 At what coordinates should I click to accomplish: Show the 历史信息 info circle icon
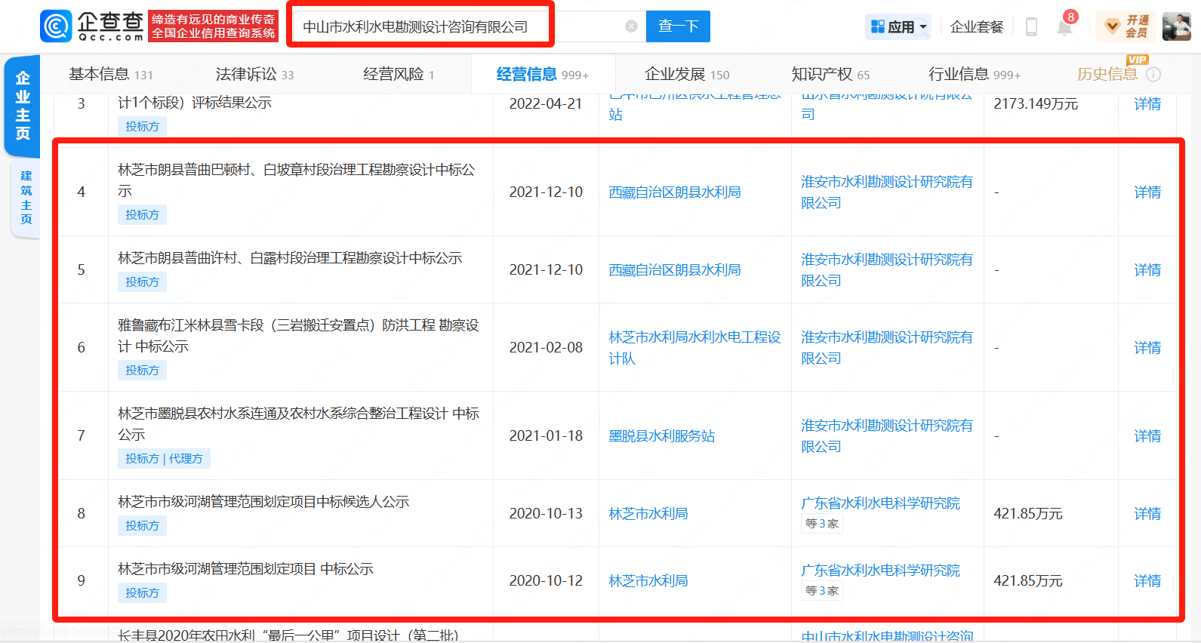pyautogui.click(x=1153, y=74)
